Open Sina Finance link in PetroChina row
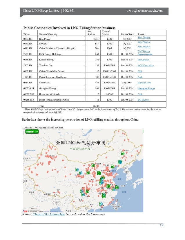 point(144,37)
